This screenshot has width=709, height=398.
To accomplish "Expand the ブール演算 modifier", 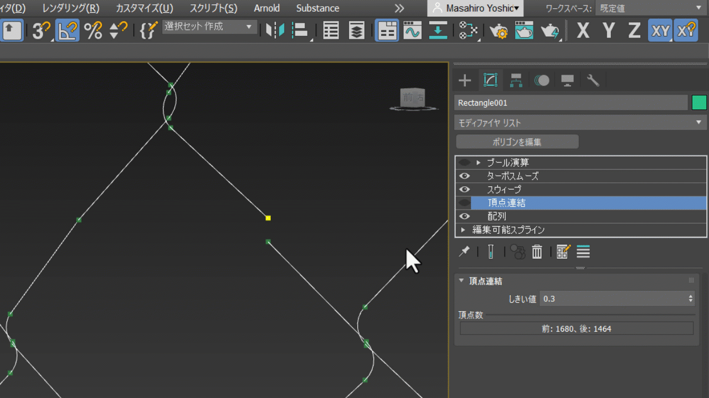I will [479, 163].
